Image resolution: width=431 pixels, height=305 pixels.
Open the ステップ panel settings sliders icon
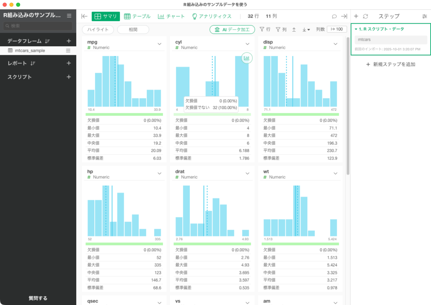click(424, 16)
